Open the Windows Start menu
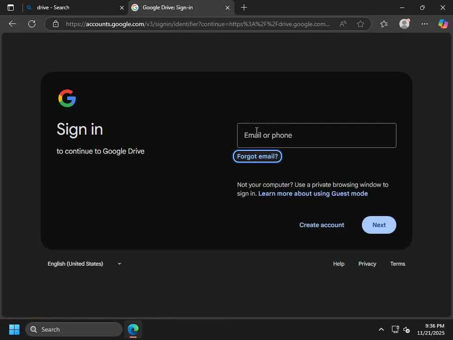The width and height of the screenshot is (453, 340). (14, 329)
